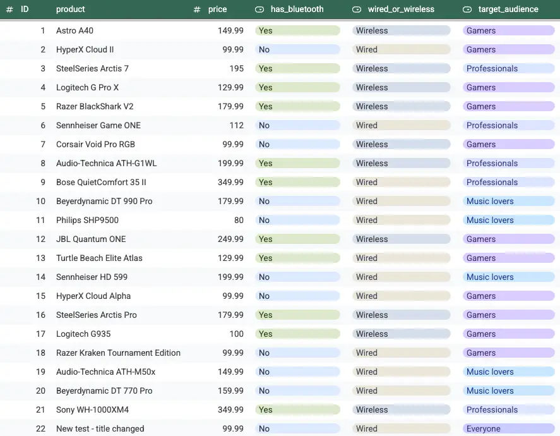Click the New test - title changed cell

click(100, 428)
